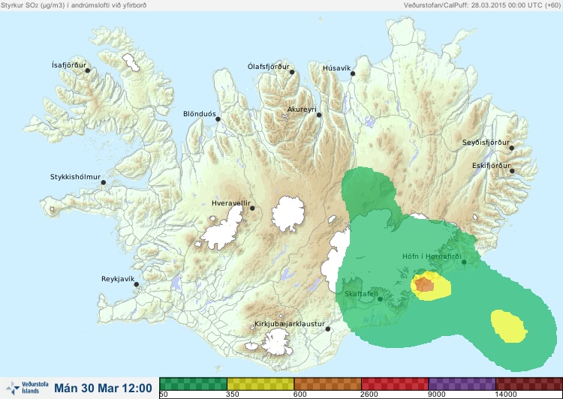Click the red 2600 legend swatch
The image size is (563, 399).
395,383
